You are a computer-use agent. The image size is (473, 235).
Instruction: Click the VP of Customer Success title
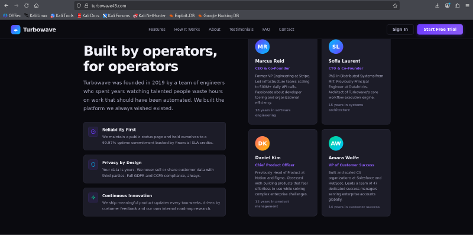tap(351, 165)
